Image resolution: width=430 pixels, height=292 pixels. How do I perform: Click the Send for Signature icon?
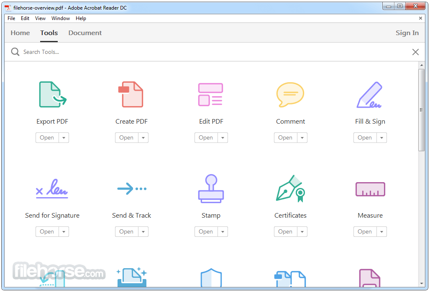click(x=52, y=188)
